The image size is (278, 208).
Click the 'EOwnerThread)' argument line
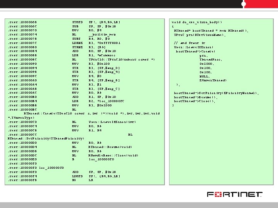213,80
